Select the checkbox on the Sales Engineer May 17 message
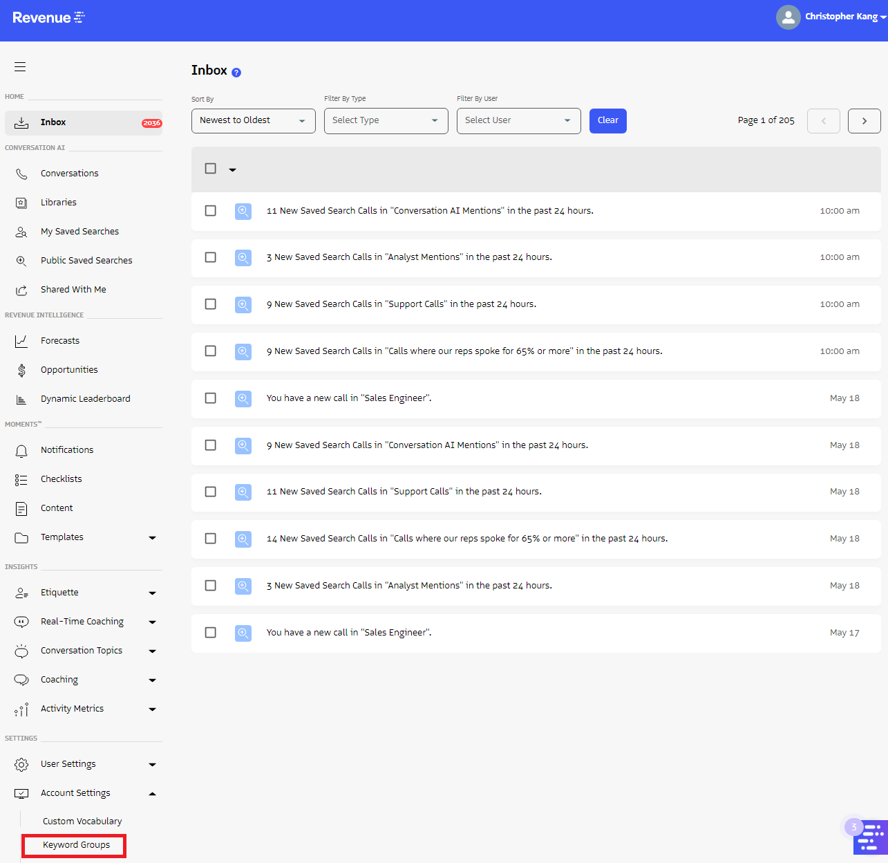 pos(210,632)
